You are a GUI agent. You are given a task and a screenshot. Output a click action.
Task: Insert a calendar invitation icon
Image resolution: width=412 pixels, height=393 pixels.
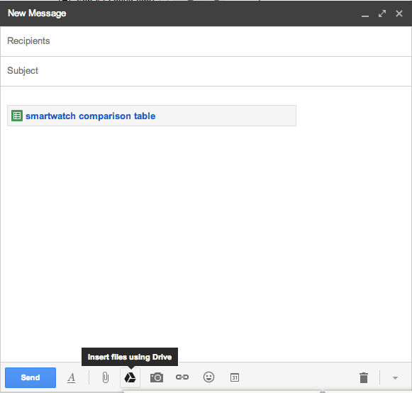[x=235, y=377]
